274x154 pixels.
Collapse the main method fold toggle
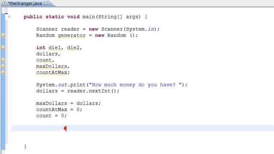(9, 17)
